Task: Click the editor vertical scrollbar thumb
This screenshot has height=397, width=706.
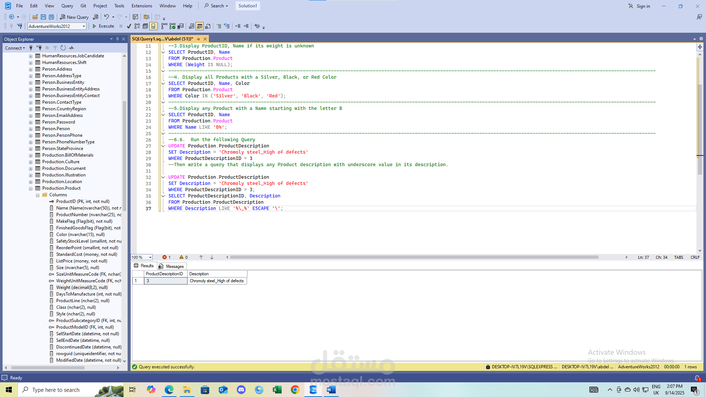Action: (x=700, y=129)
